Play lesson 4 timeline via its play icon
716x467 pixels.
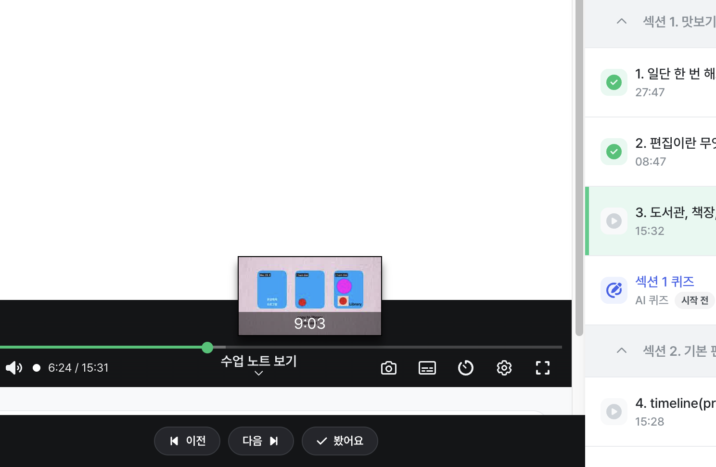(614, 412)
